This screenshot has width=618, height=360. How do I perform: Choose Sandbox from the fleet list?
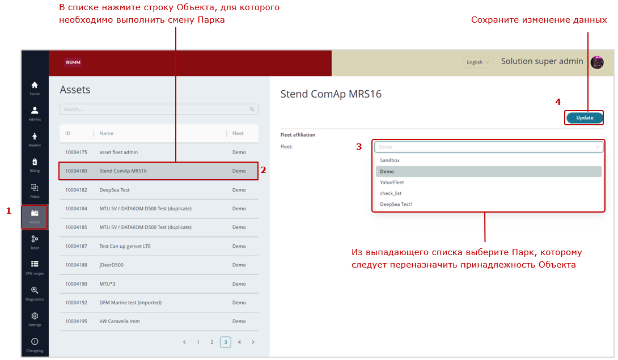[390, 160]
